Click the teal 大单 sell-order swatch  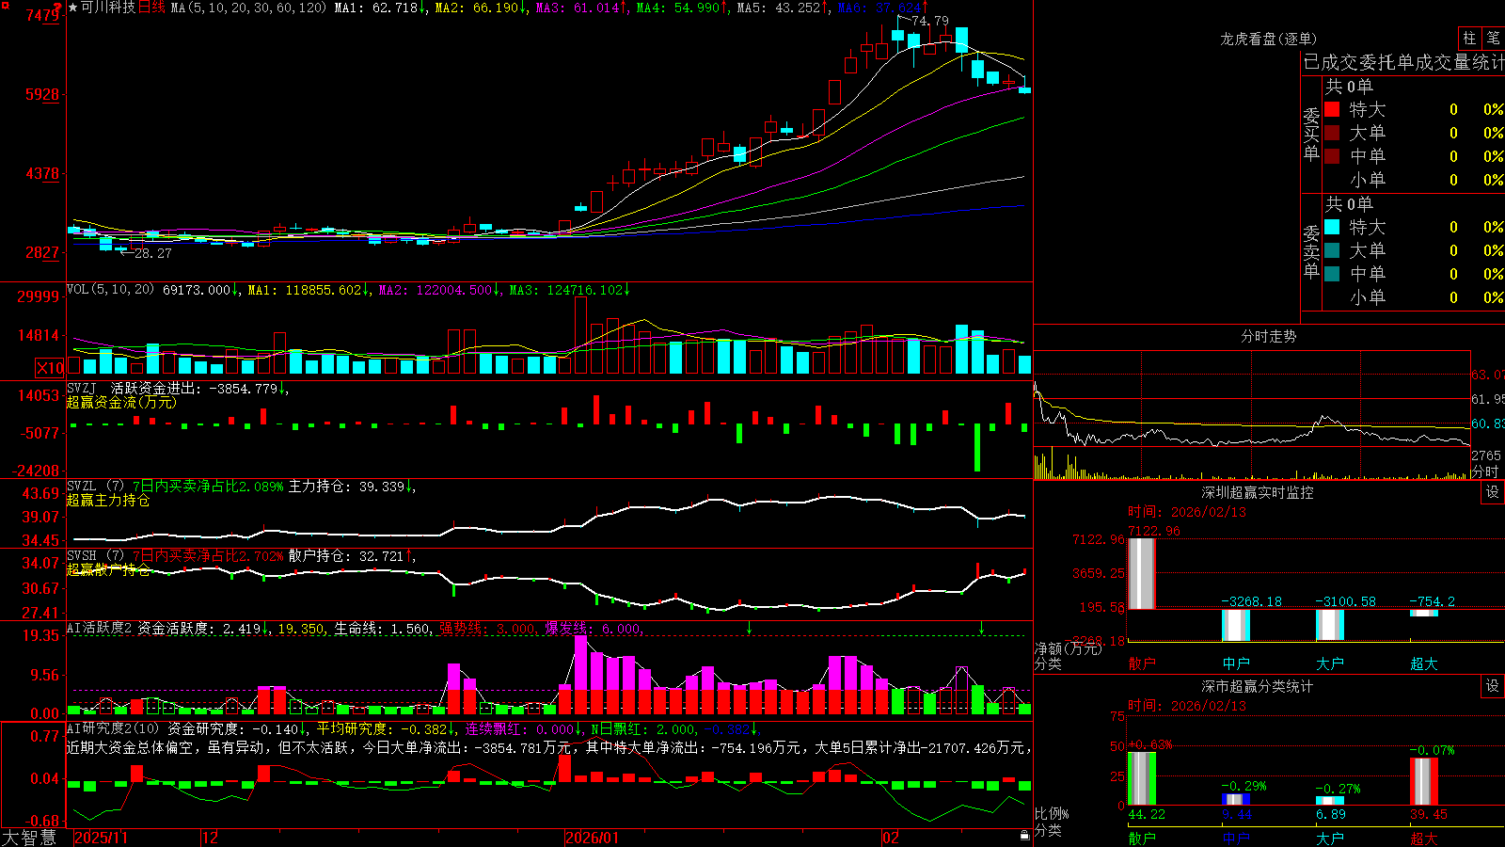click(1332, 250)
